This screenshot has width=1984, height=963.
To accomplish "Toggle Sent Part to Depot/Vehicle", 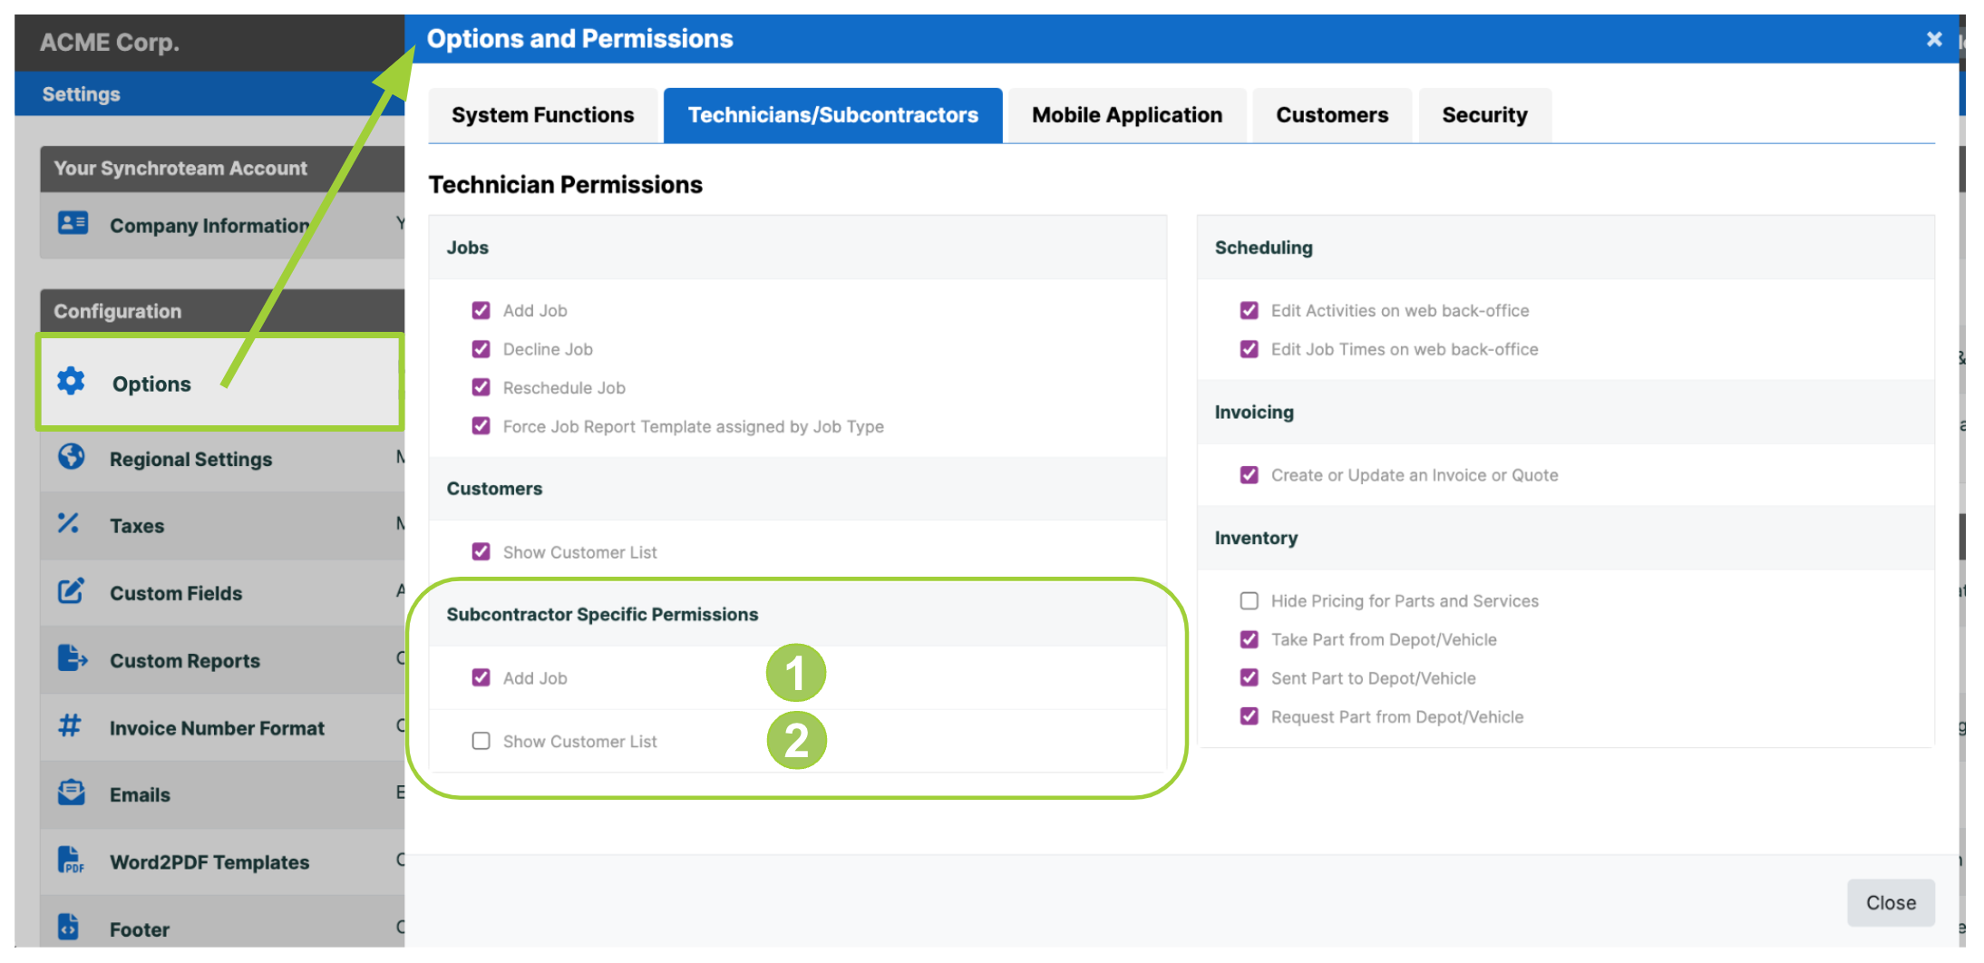I will [1249, 677].
